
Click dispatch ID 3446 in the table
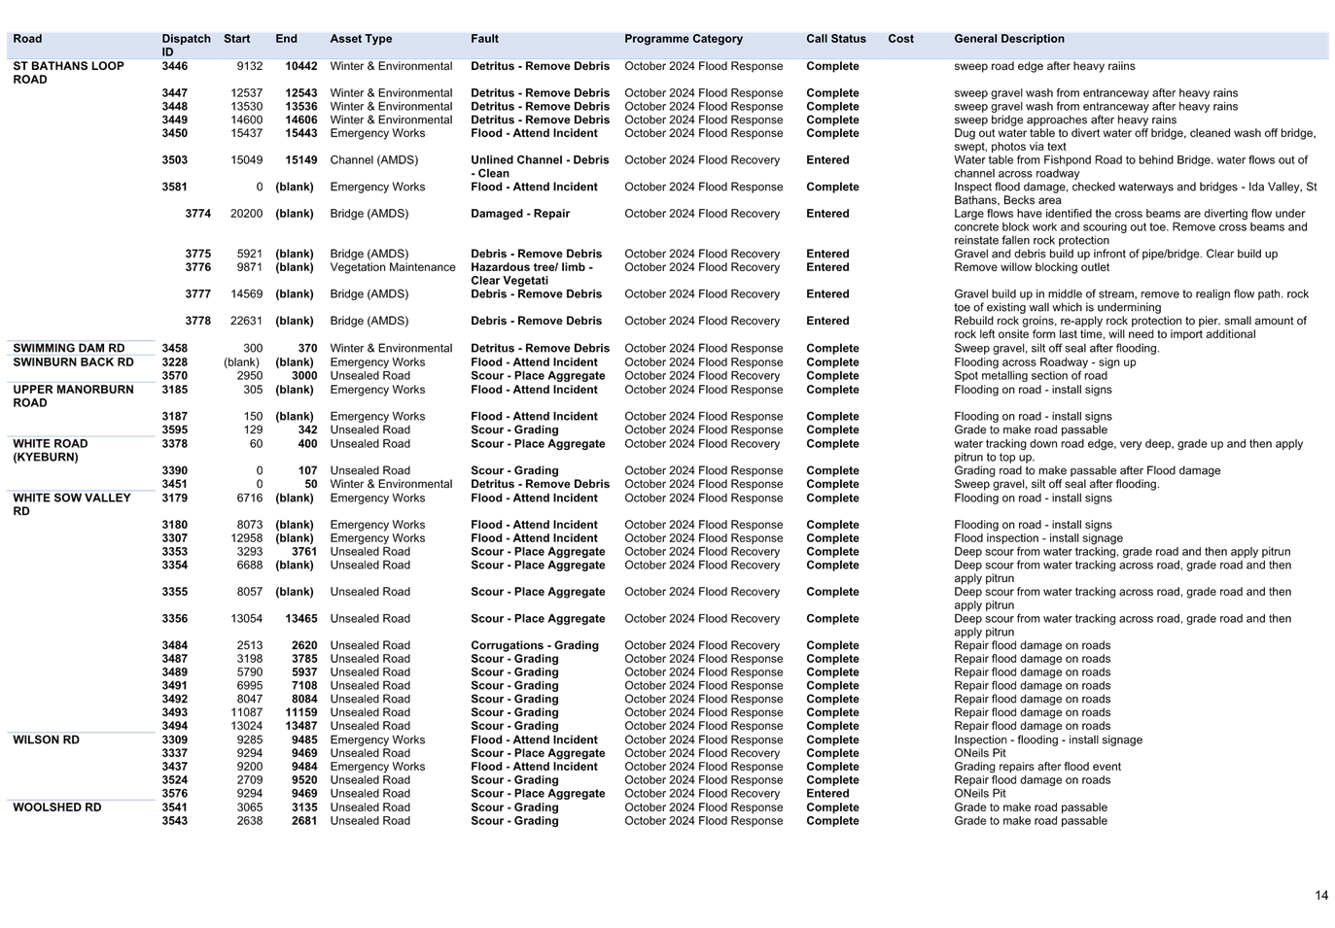174,65
